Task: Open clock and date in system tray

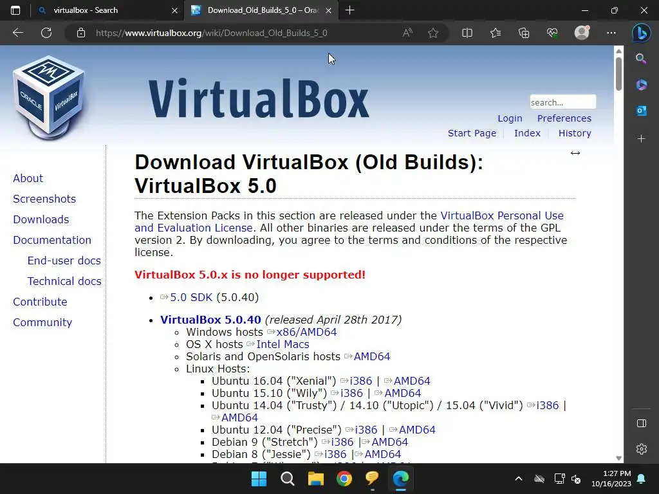Action: pyautogui.click(x=611, y=479)
